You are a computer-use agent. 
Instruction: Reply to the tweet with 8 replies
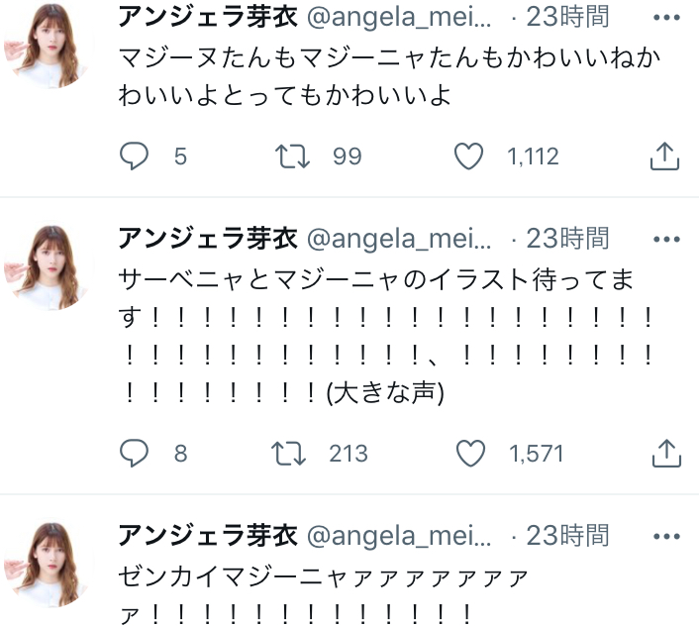point(134,453)
